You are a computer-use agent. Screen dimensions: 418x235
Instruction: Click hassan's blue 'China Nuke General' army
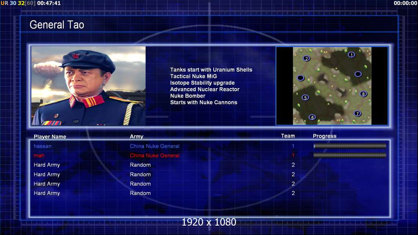[x=154, y=146]
